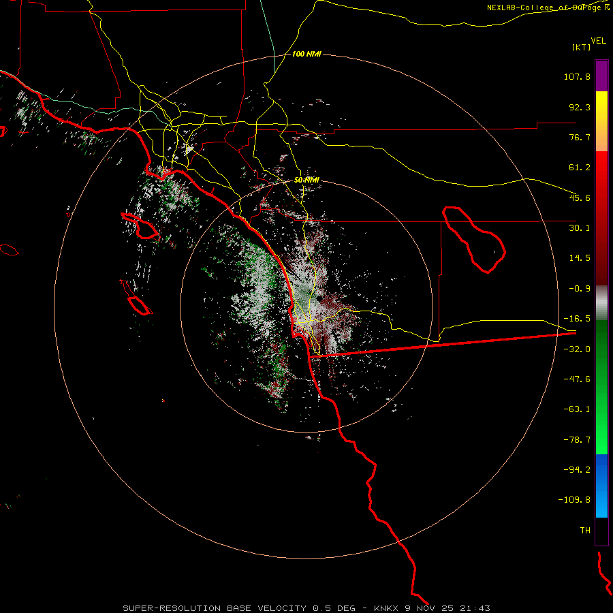Select the gray near-zero color bar segment

pos(601,303)
